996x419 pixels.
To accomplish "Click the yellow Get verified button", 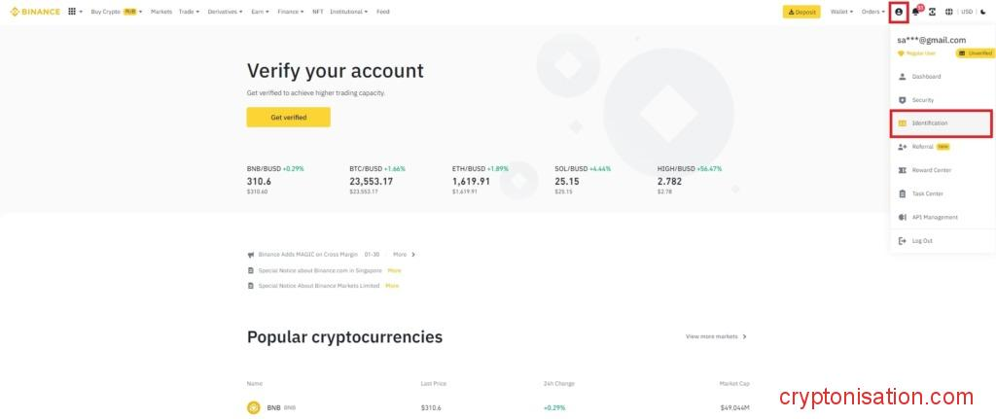I will click(288, 117).
